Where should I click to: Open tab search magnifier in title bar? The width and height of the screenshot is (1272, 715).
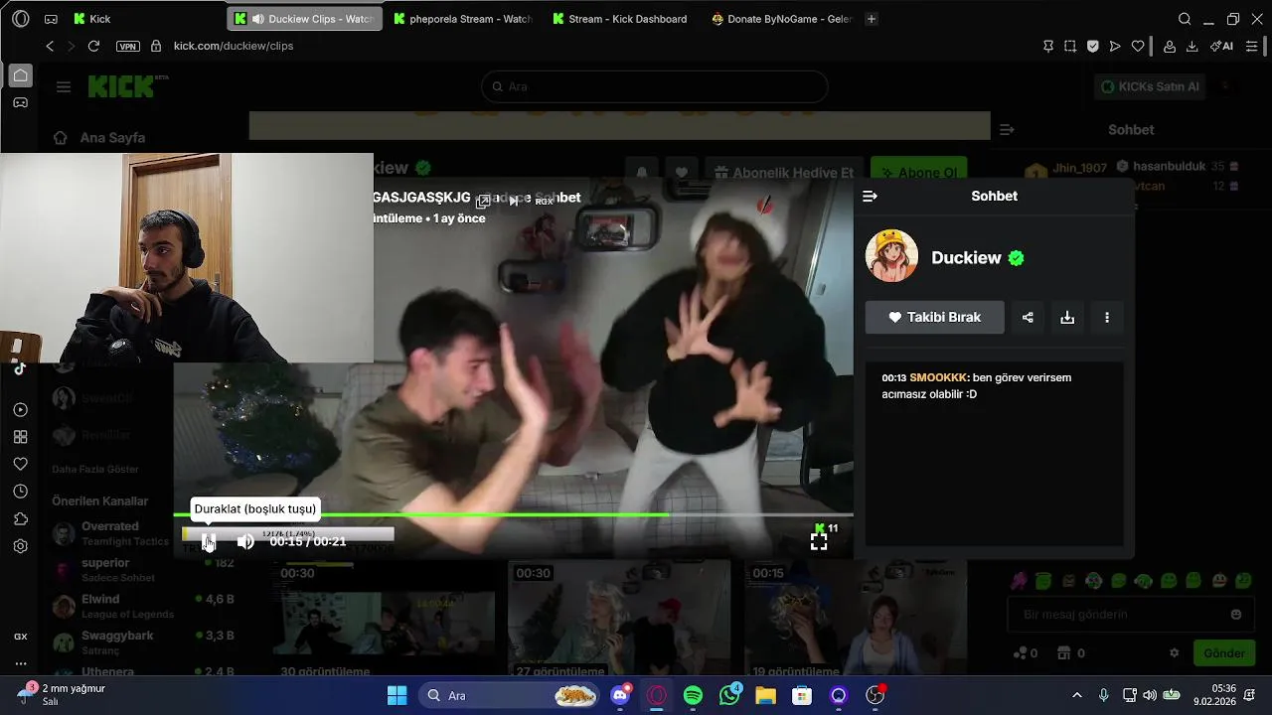[x=1185, y=19]
